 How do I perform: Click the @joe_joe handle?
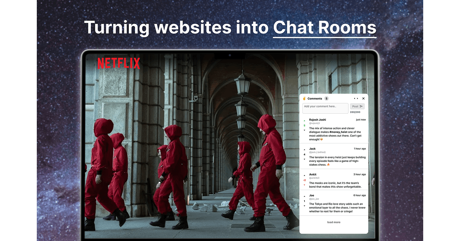(314, 199)
